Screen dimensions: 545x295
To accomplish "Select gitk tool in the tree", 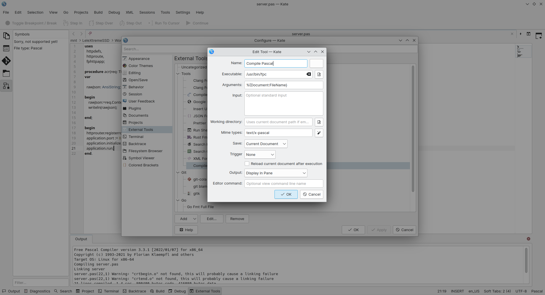I will [x=196, y=194].
